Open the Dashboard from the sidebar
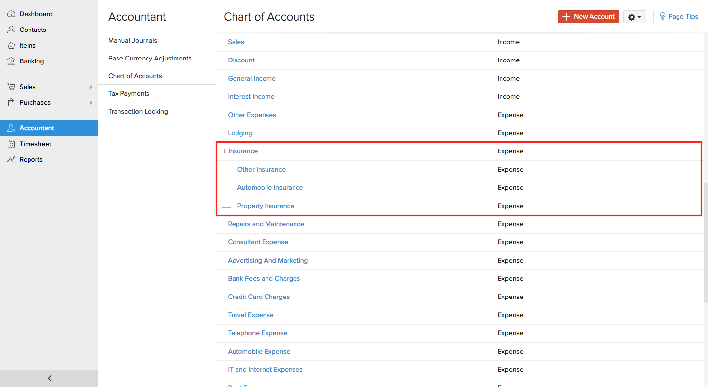Screen dimensions: 708x387 [x=11, y=14]
